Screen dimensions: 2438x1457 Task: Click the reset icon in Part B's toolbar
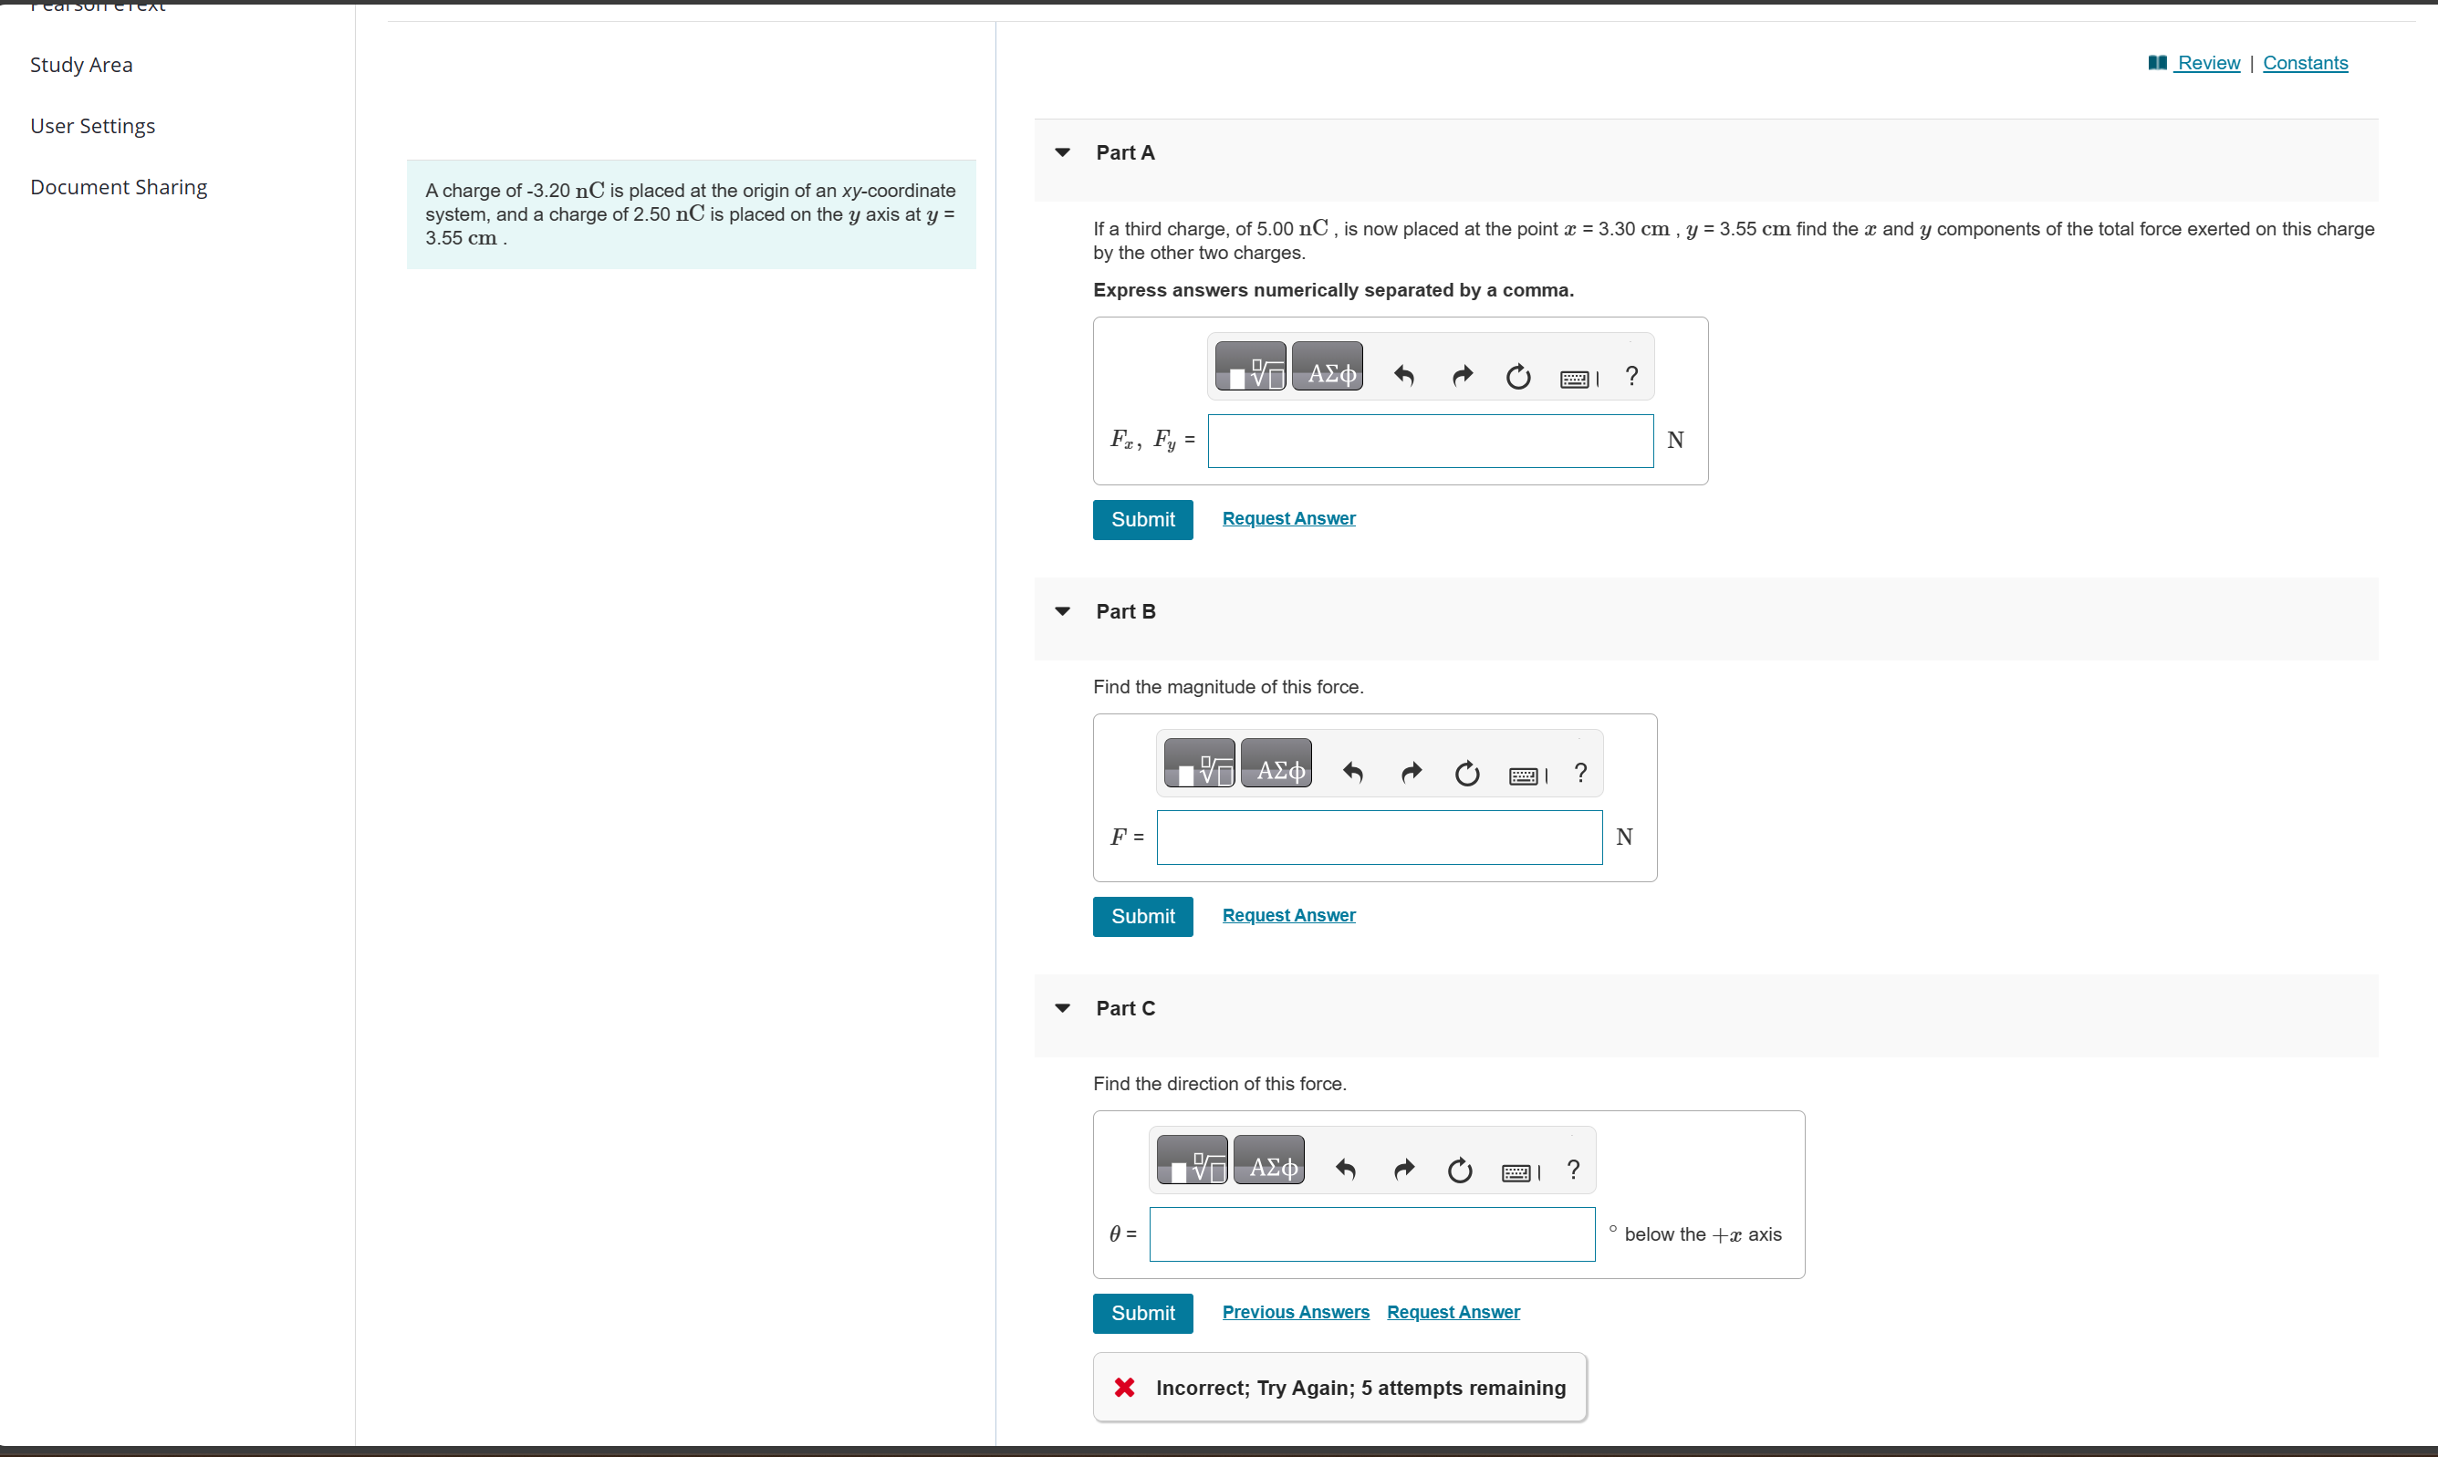click(x=1467, y=774)
